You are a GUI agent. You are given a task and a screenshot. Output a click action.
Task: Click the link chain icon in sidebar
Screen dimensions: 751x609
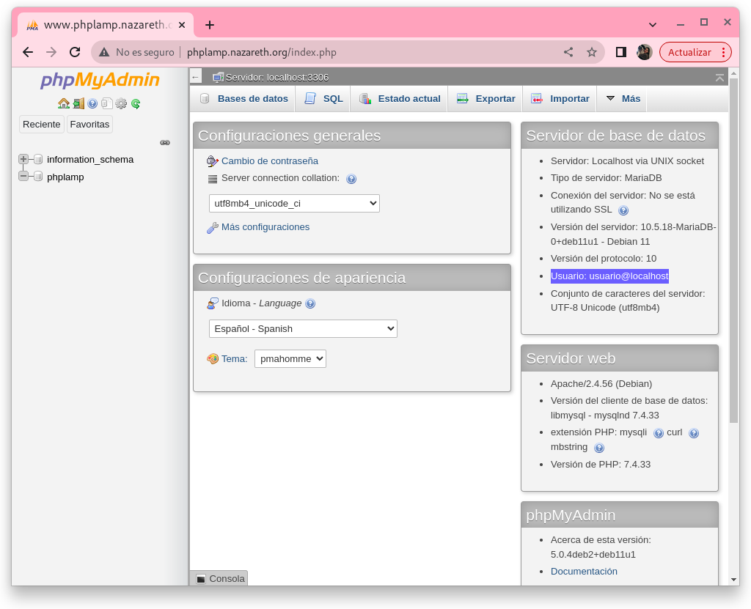[165, 142]
